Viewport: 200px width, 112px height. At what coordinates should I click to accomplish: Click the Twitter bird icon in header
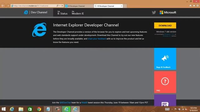coord(154,12)
